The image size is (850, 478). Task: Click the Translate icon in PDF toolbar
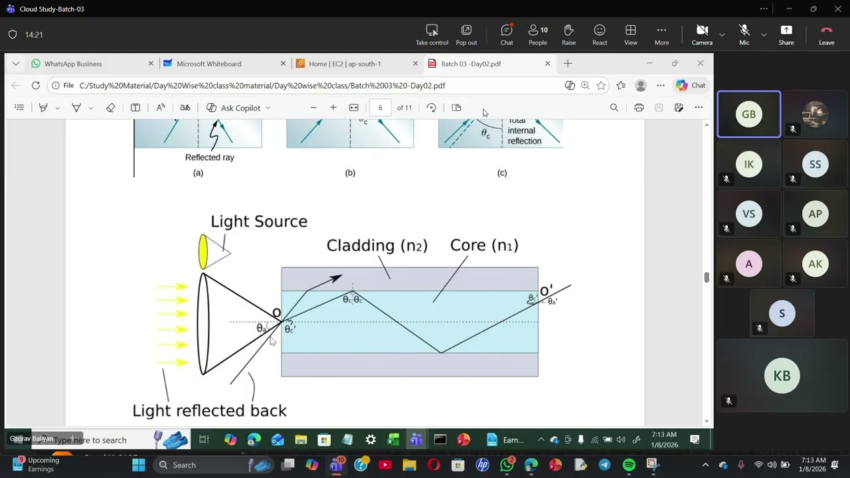pyautogui.click(x=185, y=108)
